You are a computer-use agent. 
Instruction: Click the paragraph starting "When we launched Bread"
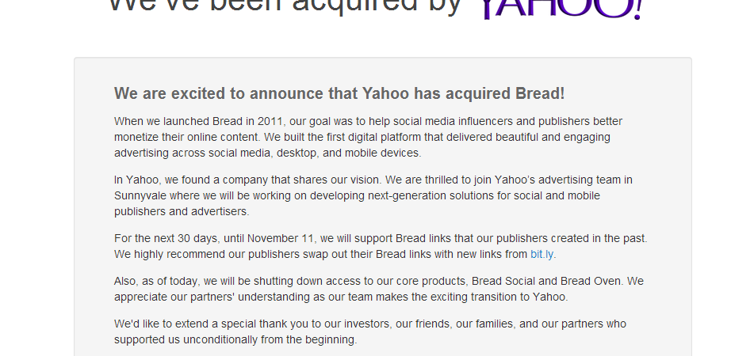tap(368, 137)
